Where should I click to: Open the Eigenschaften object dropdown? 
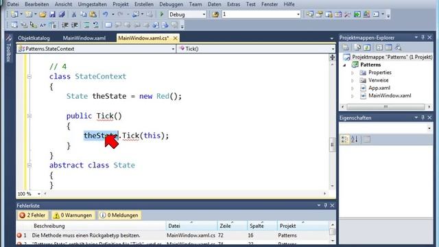coord(429,128)
